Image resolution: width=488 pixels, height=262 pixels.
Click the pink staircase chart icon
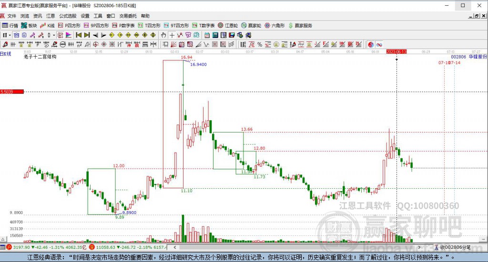click(32, 35)
